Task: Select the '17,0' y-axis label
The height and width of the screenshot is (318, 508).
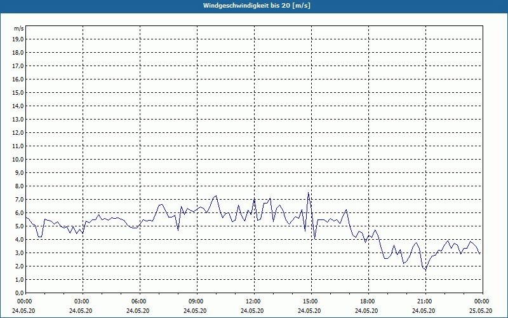Action: click(18, 66)
